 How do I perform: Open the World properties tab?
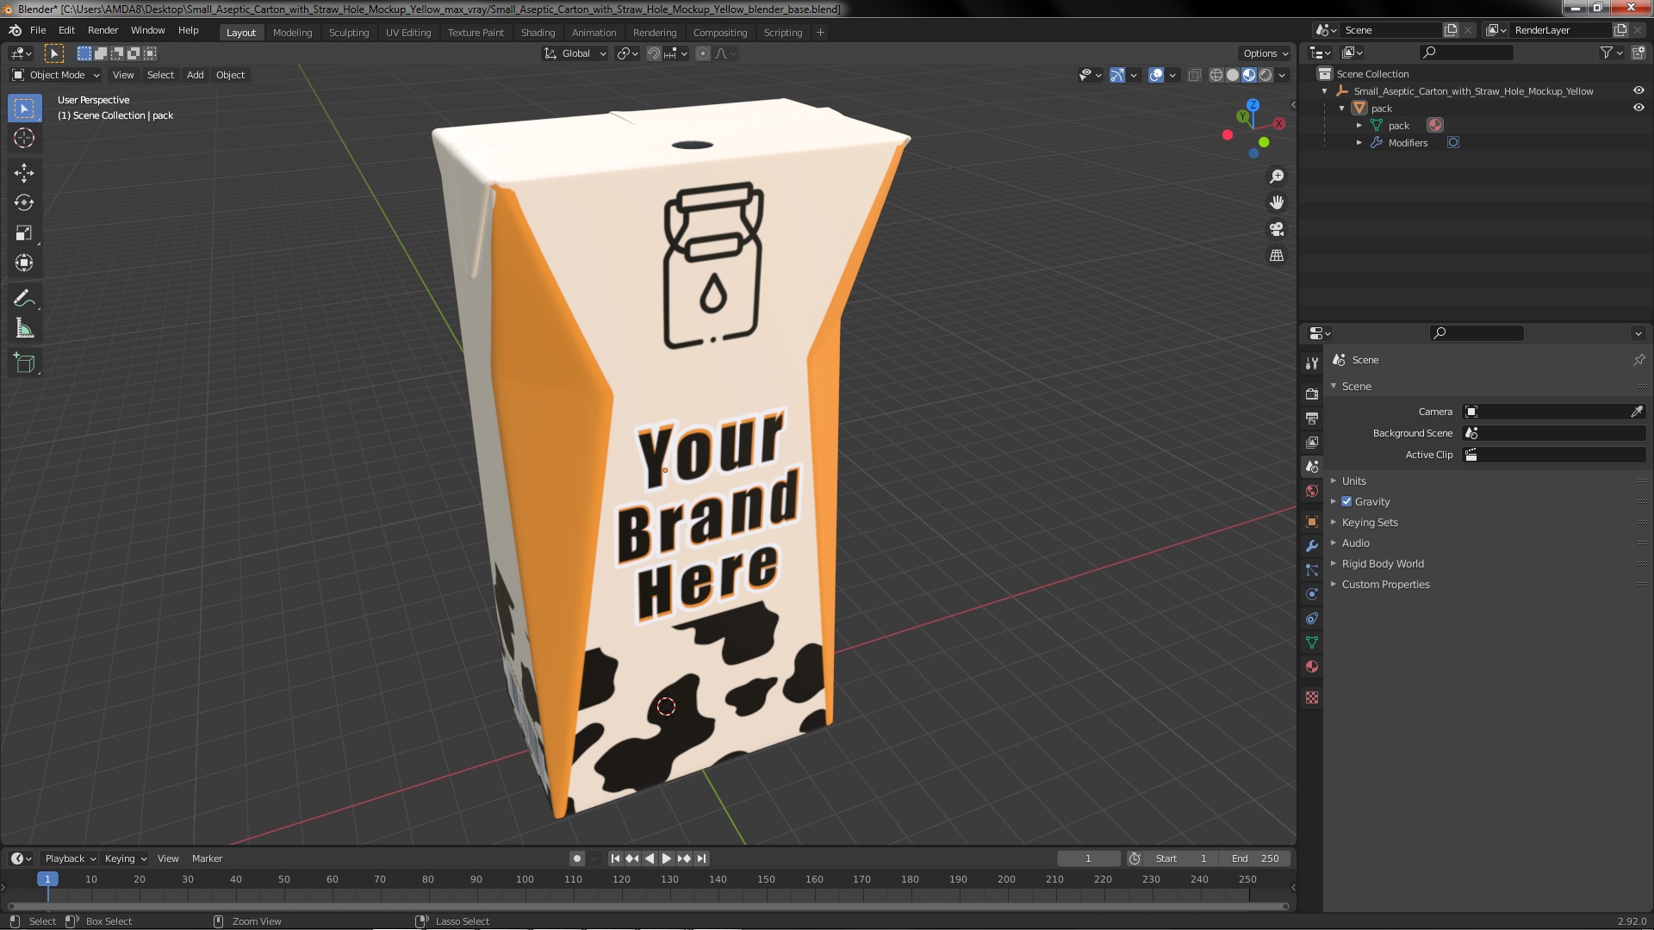[1312, 491]
